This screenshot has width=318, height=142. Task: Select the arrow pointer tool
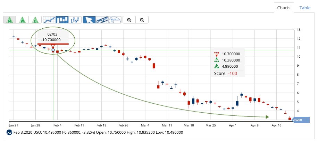[x=89, y=20]
